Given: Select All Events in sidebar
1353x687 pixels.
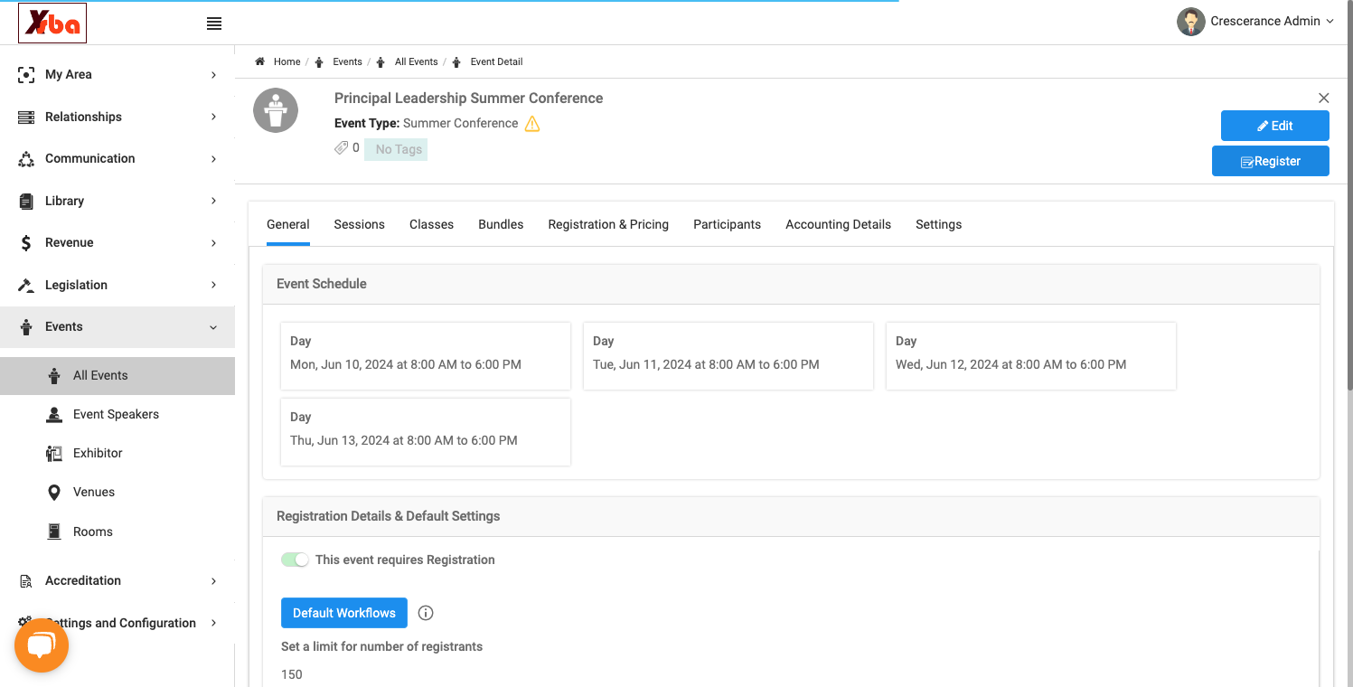Looking at the screenshot, I should pos(117,376).
